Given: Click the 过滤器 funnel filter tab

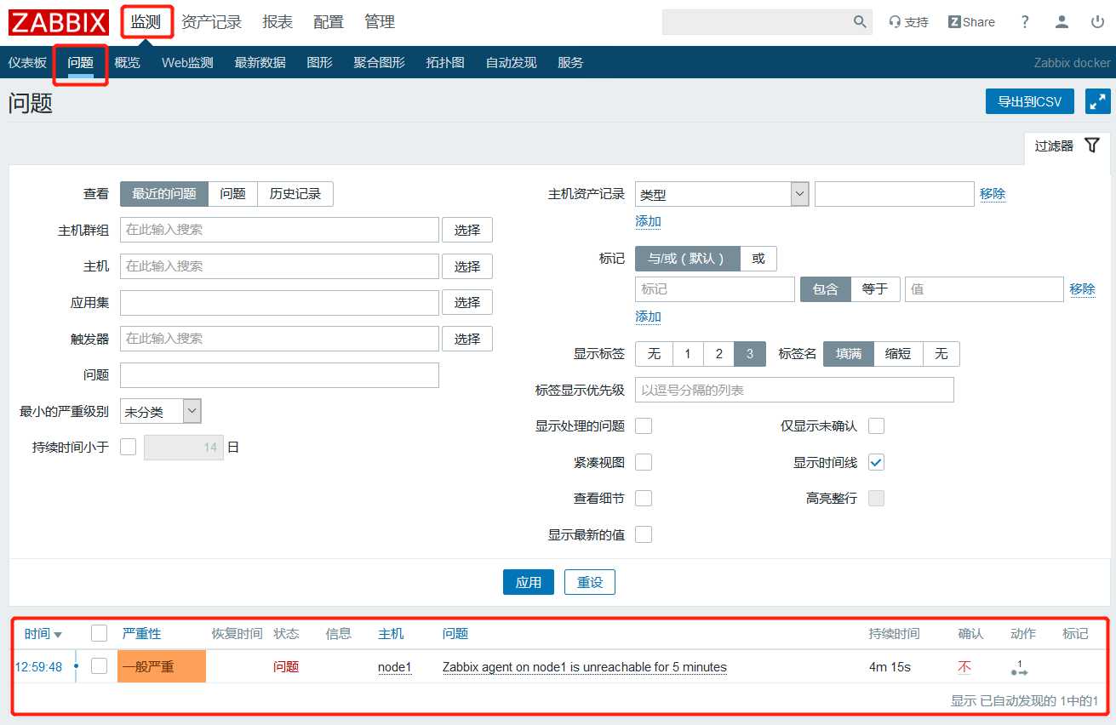Looking at the screenshot, I should click(1067, 146).
